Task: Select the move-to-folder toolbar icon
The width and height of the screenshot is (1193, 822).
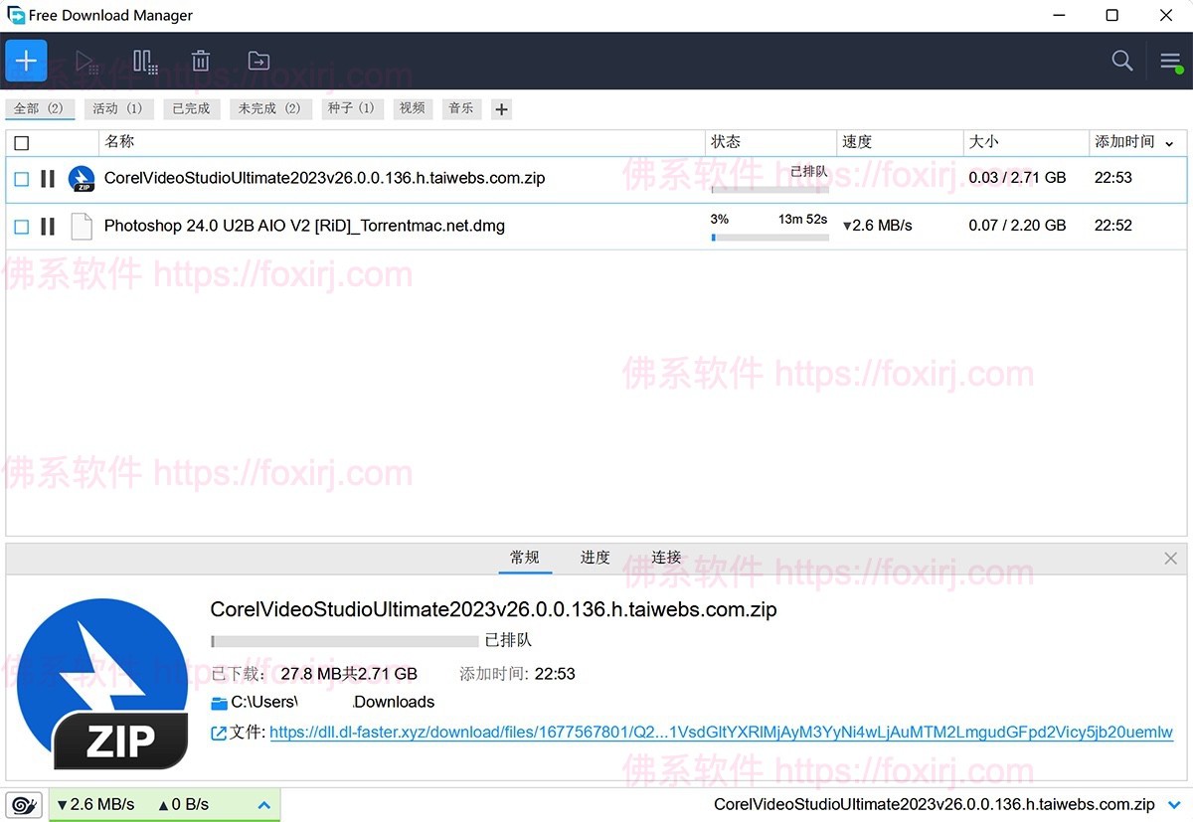Action: click(x=258, y=61)
